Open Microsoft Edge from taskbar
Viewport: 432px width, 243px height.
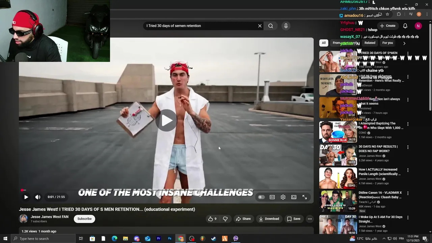(114, 239)
